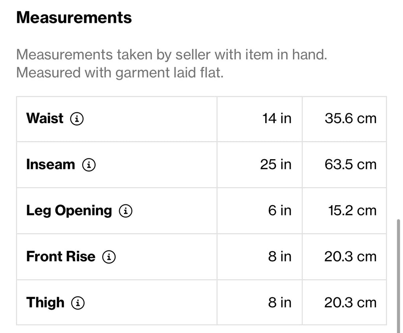Open the Front Rise info icon
This screenshot has height=333, width=403.
[x=109, y=257]
